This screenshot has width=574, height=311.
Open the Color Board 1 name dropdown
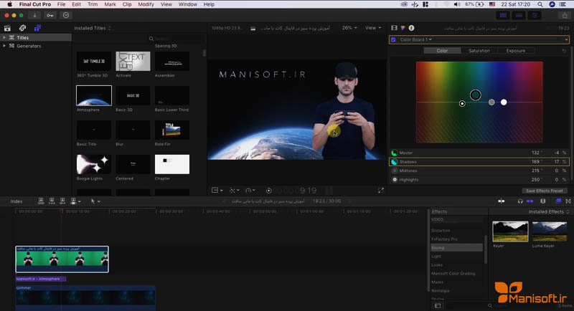[415, 39]
